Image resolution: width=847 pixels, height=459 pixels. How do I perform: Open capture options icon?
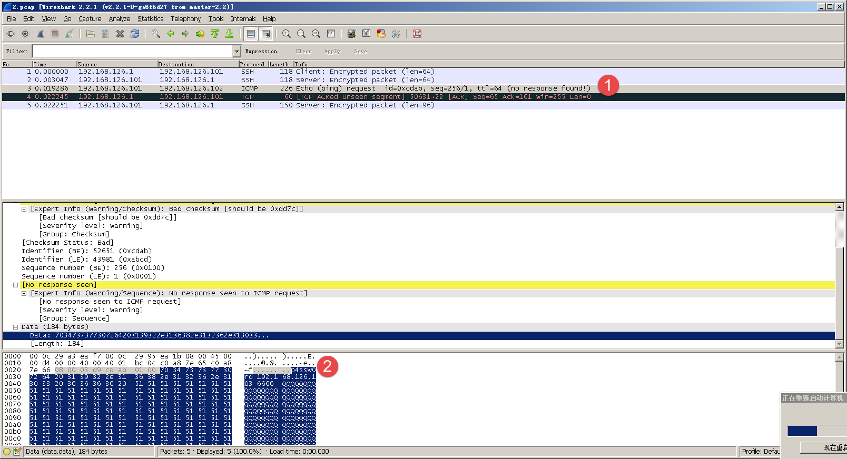pyautogui.click(x=25, y=34)
